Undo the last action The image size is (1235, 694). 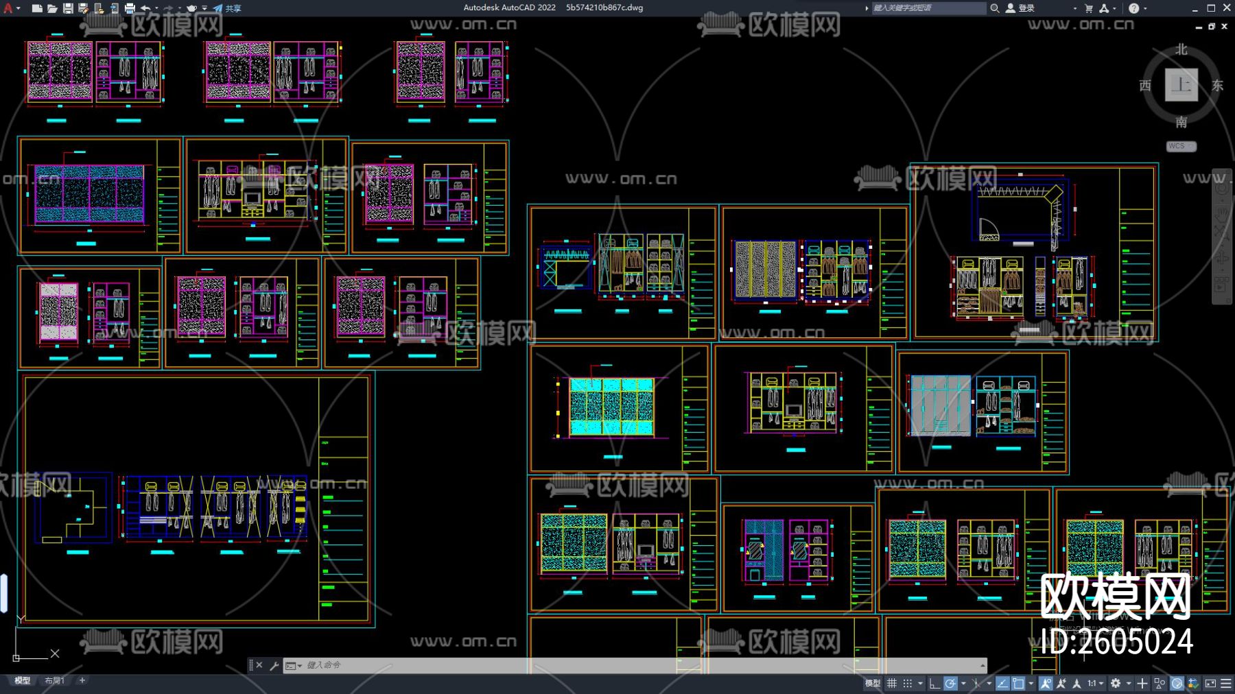coord(145,8)
